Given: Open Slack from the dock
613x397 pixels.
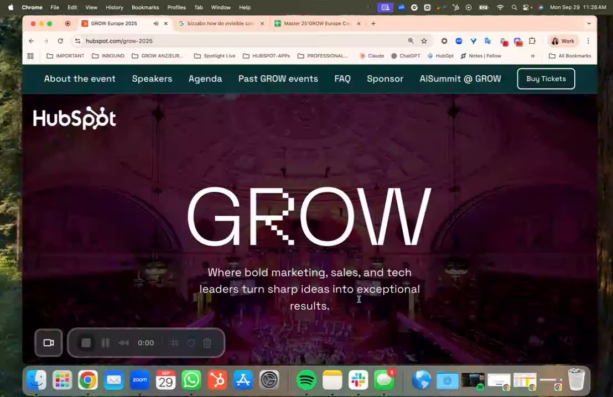Looking at the screenshot, I should (358, 380).
